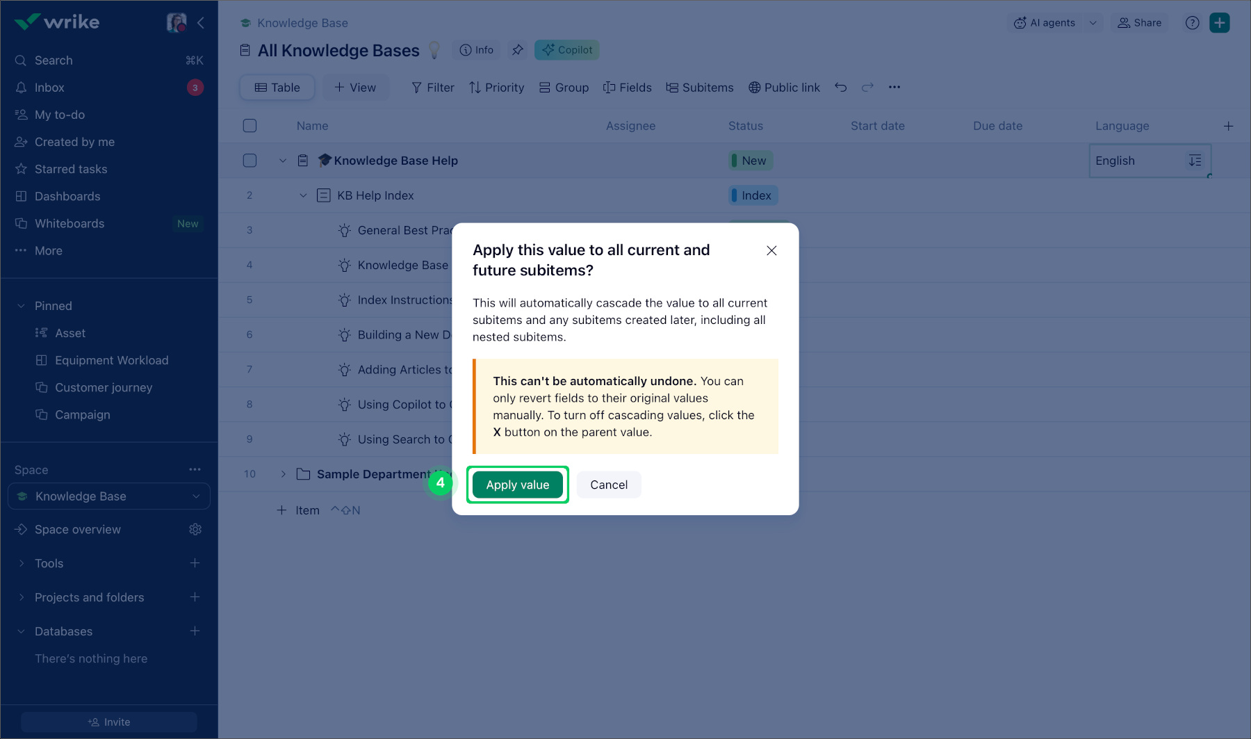Add a new Item row
This screenshot has height=739, width=1251.
(x=298, y=510)
